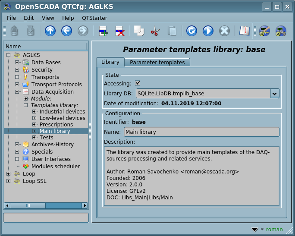The width and height of the screenshot is (295, 236).
Task: Click the tree scrollbar left arrow
Action: [x=7, y=205]
